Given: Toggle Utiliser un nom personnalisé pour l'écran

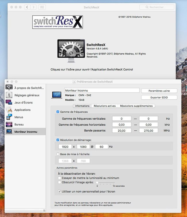Looking at the screenshot, I should coord(60,191).
